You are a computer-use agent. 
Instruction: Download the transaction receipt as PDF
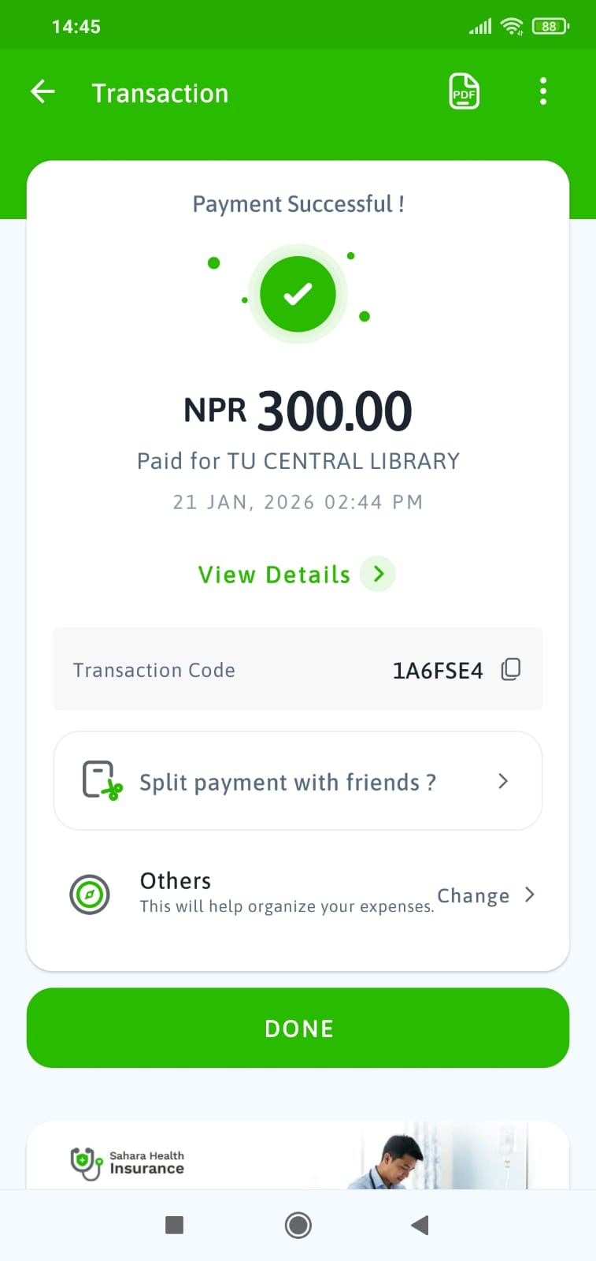coord(464,91)
